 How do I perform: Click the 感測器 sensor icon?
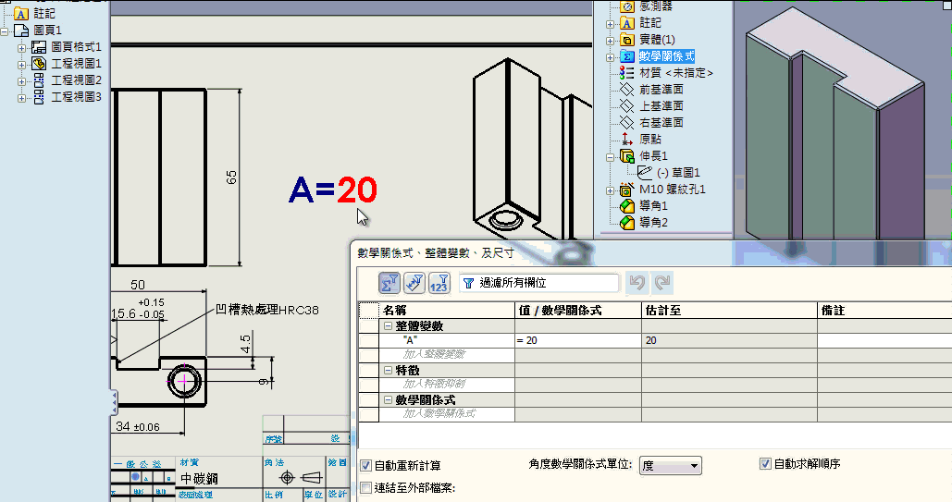click(x=627, y=6)
